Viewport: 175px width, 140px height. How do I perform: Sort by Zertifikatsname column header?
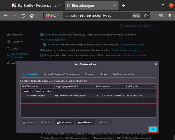coord(37,86)
